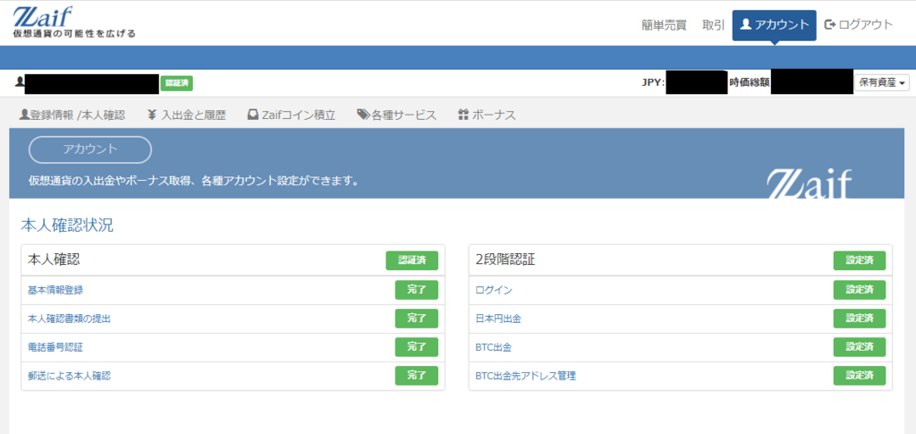Click the rounded アカウント button in the banner

pos(90,149)
